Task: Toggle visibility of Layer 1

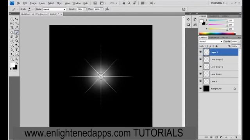Action: [x=200, y=81]
